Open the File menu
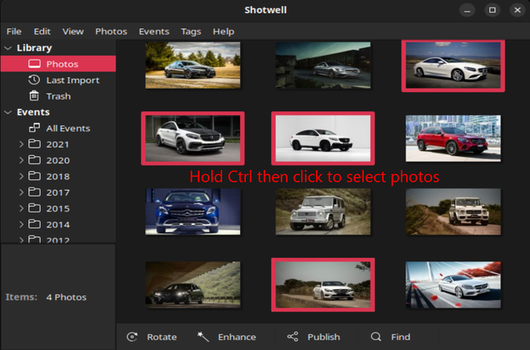The image size is (530, 350). 14,32
